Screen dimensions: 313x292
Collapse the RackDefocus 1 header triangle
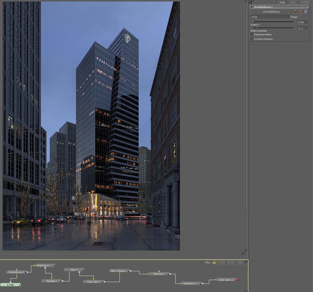pos(252,7)
